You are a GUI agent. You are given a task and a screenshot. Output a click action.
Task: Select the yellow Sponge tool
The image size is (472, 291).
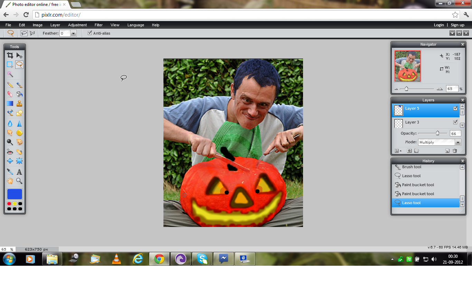tap(19, 133)
